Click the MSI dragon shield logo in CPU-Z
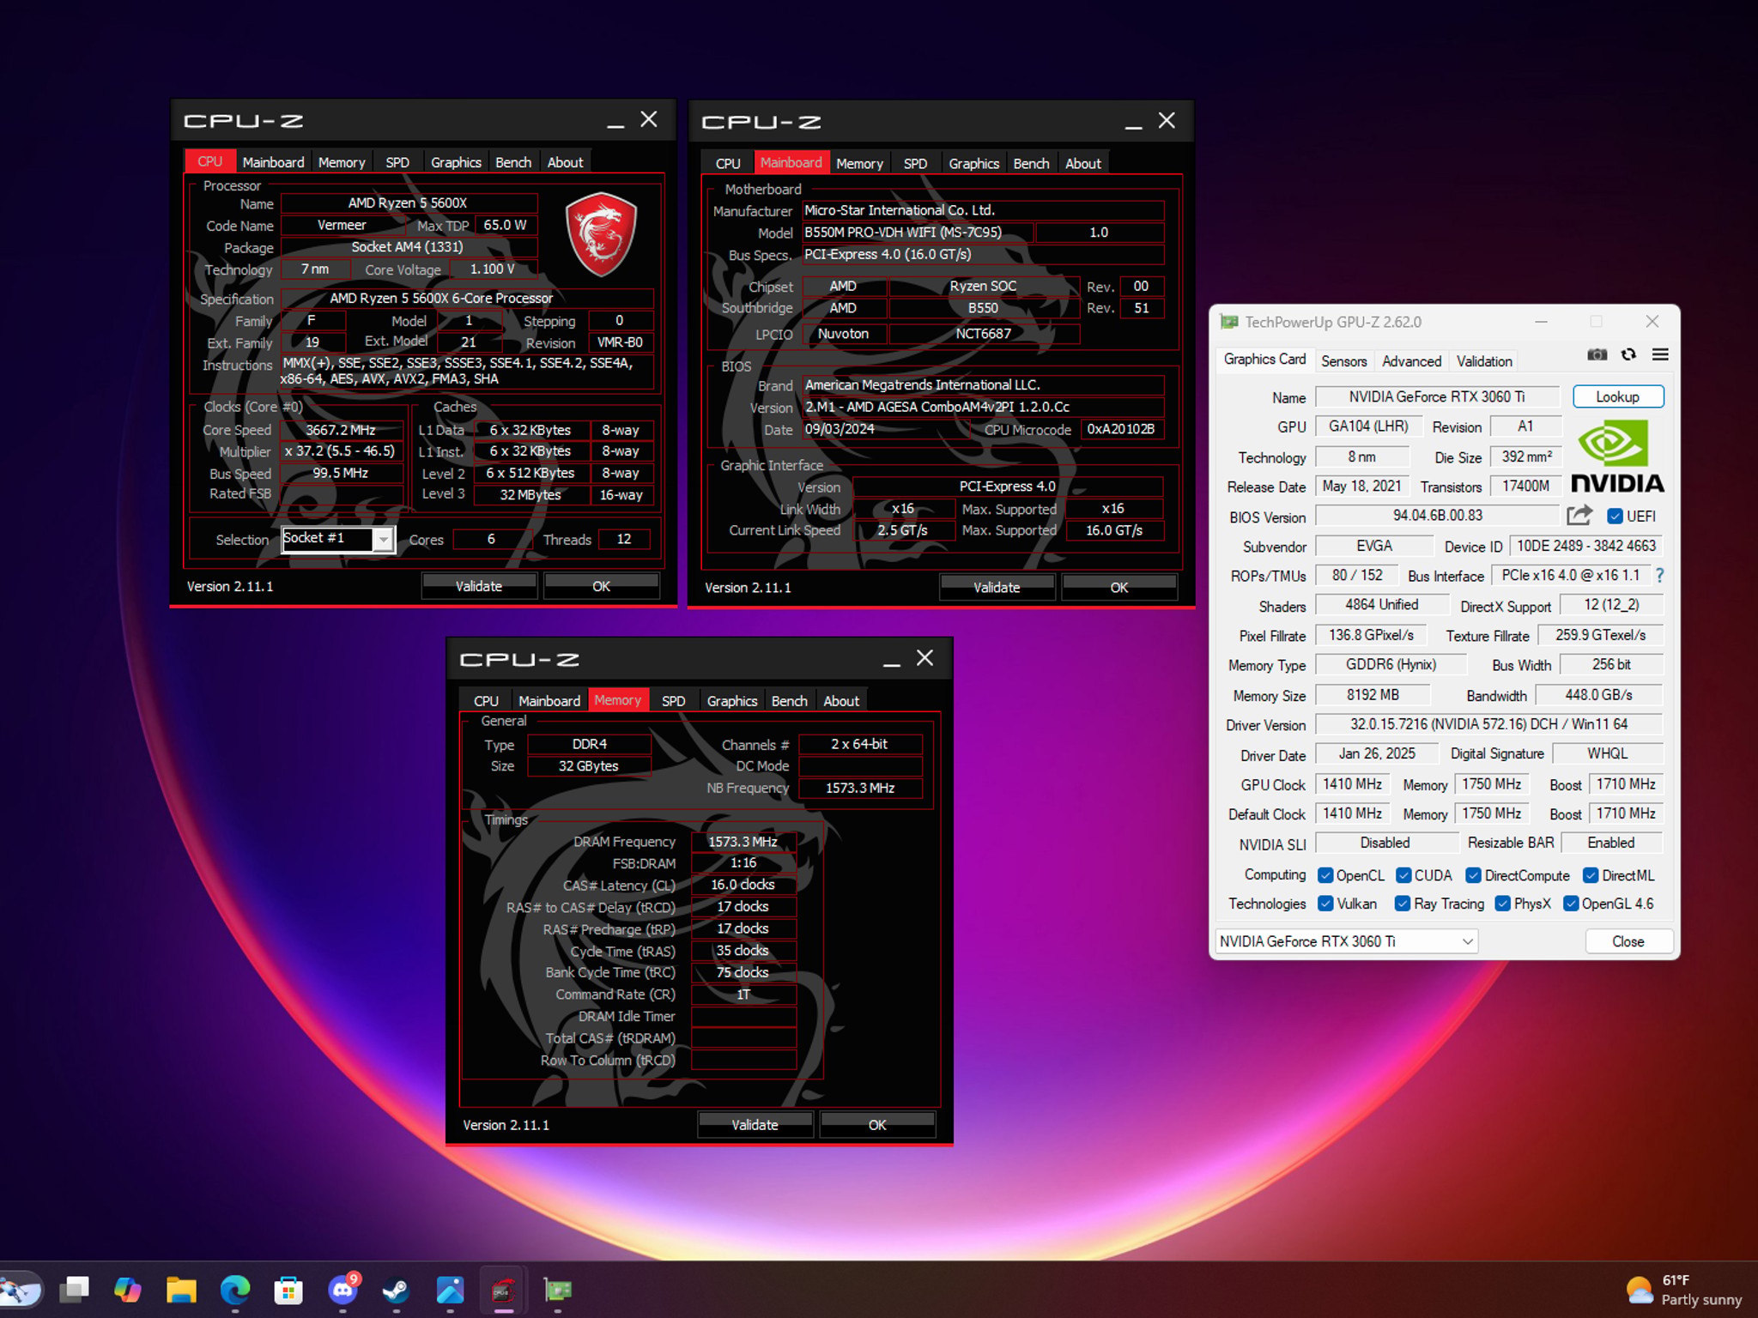Image resolution: width=1758 pixels, height=1318 pixels. coord(602,233)
